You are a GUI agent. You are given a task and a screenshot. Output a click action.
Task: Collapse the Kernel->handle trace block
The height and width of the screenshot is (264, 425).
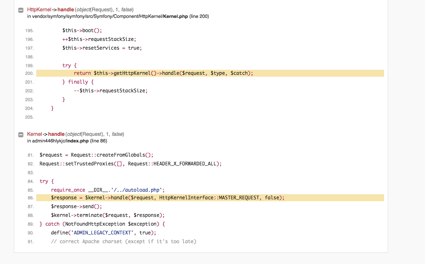pyautogui.click(x=21, y=135)
